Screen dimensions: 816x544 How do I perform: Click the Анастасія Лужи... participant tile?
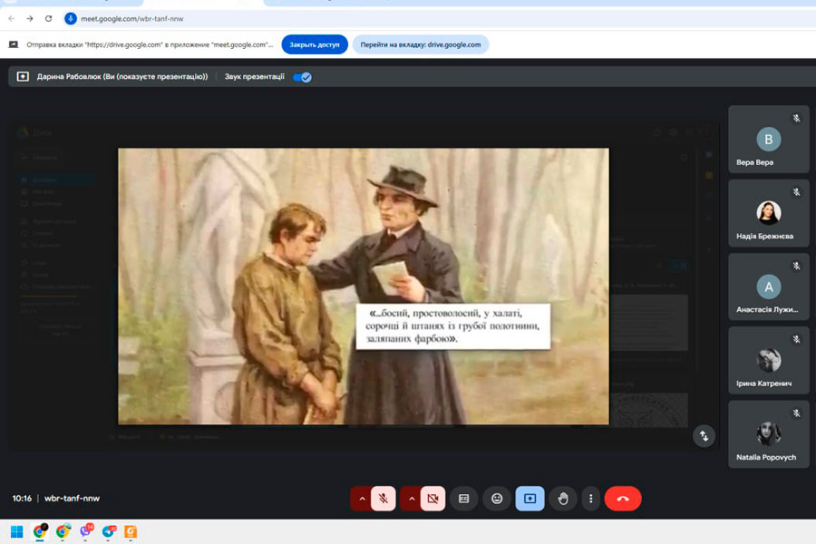(x=769, y=287)
